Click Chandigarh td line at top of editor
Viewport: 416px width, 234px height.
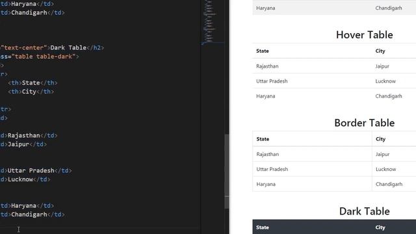point(32,13)
